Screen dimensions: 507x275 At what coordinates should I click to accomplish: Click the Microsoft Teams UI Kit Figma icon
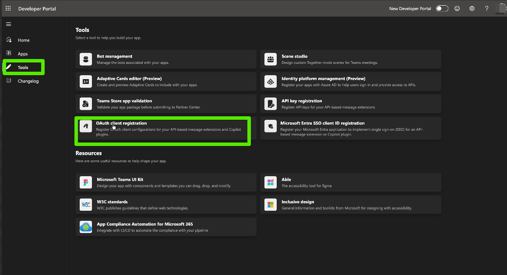pyautogui.click(x=86, y=182)
